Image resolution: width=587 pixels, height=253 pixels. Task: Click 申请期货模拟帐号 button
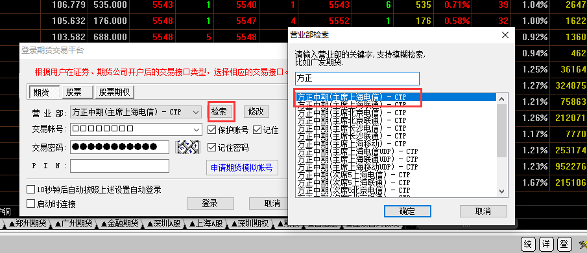pos(242,168)
